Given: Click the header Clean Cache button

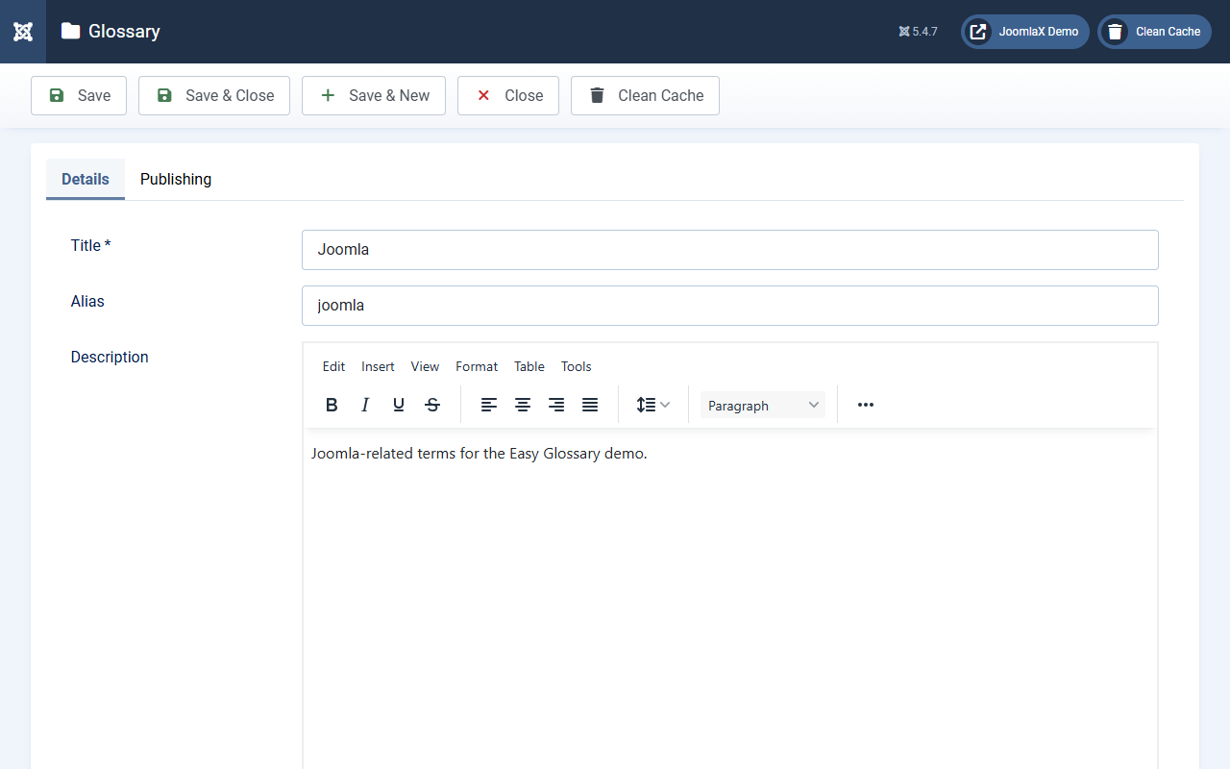Looking at the screenshot, I should tap(1155, 32).
